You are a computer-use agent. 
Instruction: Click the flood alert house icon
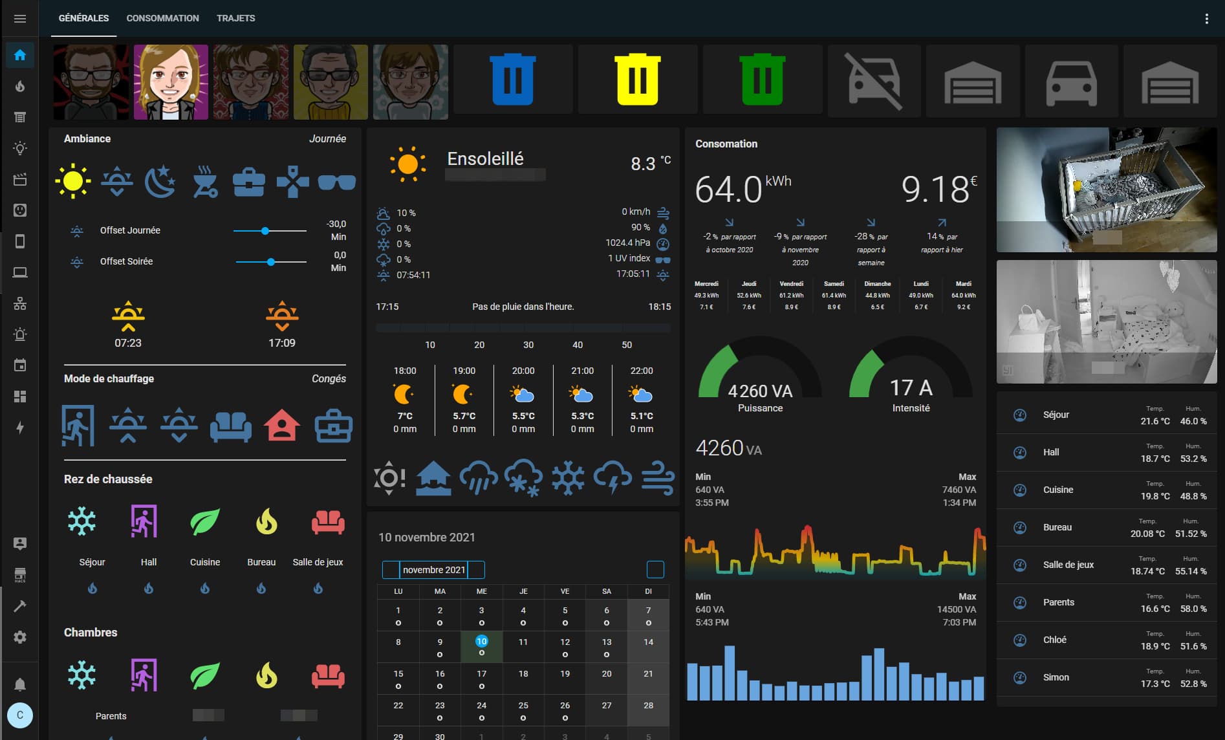[x=433, y=478]
